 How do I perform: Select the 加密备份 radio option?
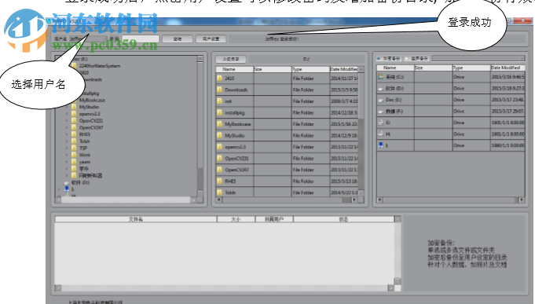point(379,58)
